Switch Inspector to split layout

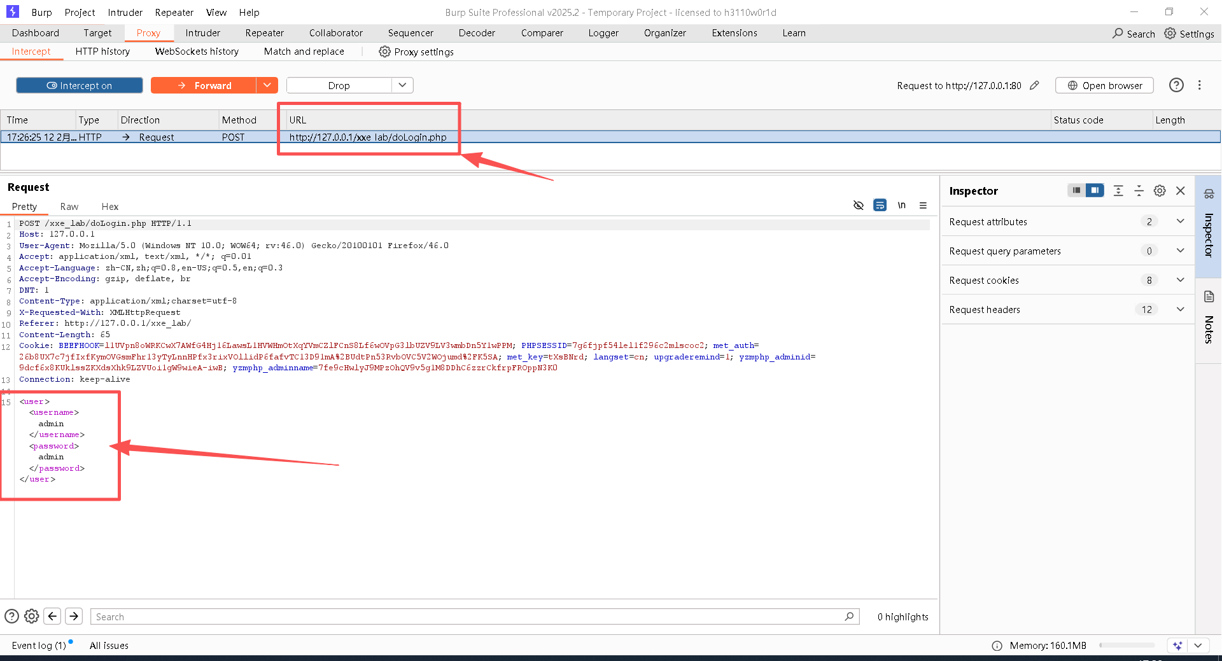[1095, 190]
